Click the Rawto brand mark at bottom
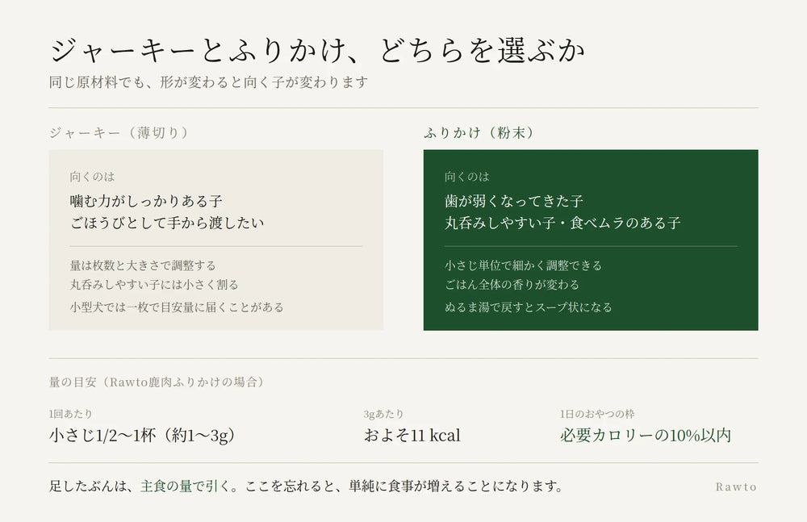 tap(736, 487)
